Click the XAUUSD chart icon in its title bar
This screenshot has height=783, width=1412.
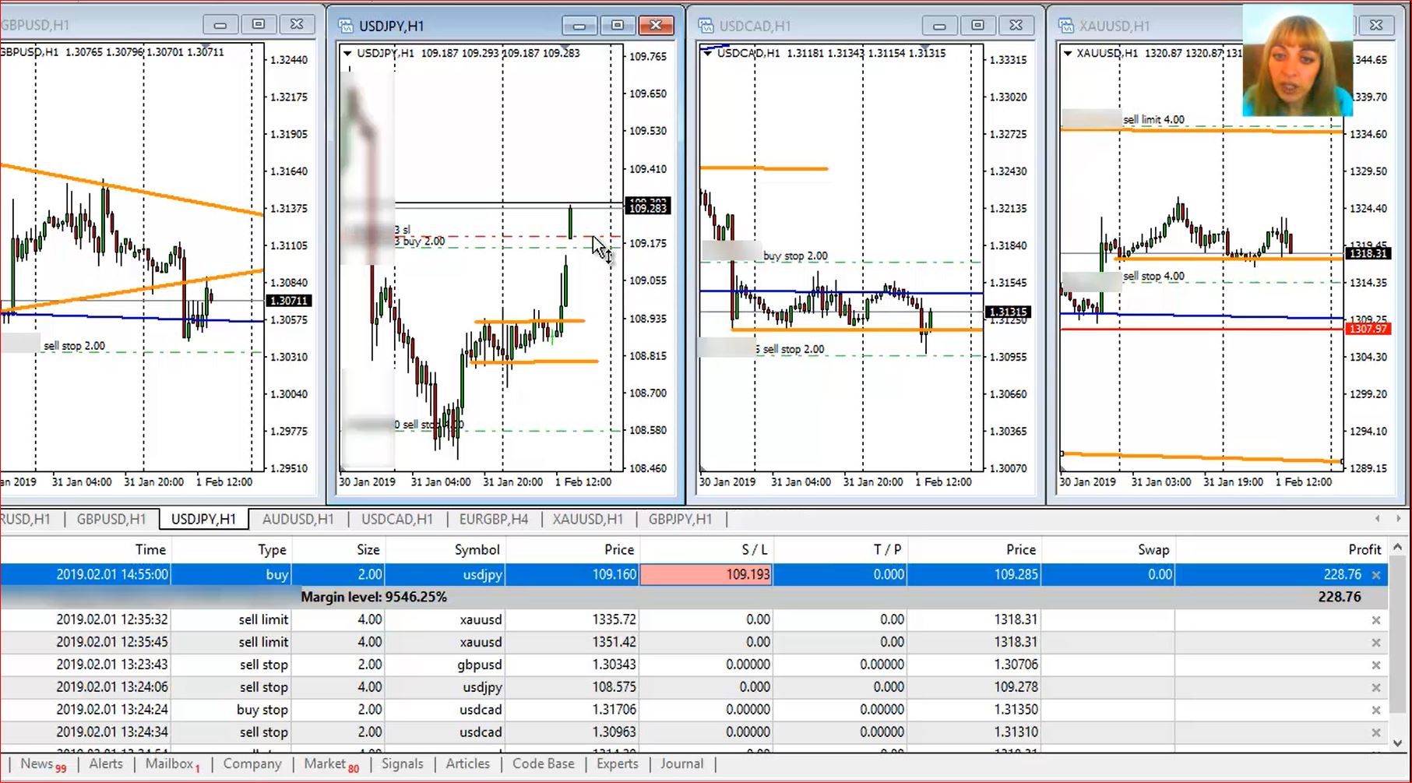coord(1065,25)
